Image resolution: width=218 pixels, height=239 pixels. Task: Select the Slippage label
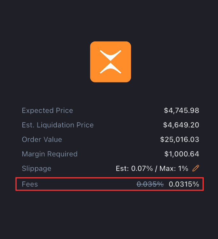tap(37, 169)
